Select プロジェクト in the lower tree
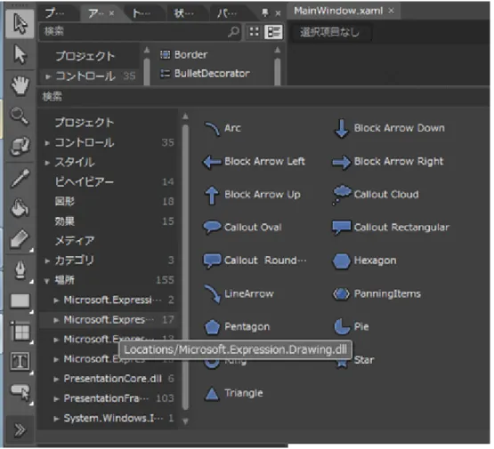Screen dimensions: 494x449 click(x=85, y=122)
